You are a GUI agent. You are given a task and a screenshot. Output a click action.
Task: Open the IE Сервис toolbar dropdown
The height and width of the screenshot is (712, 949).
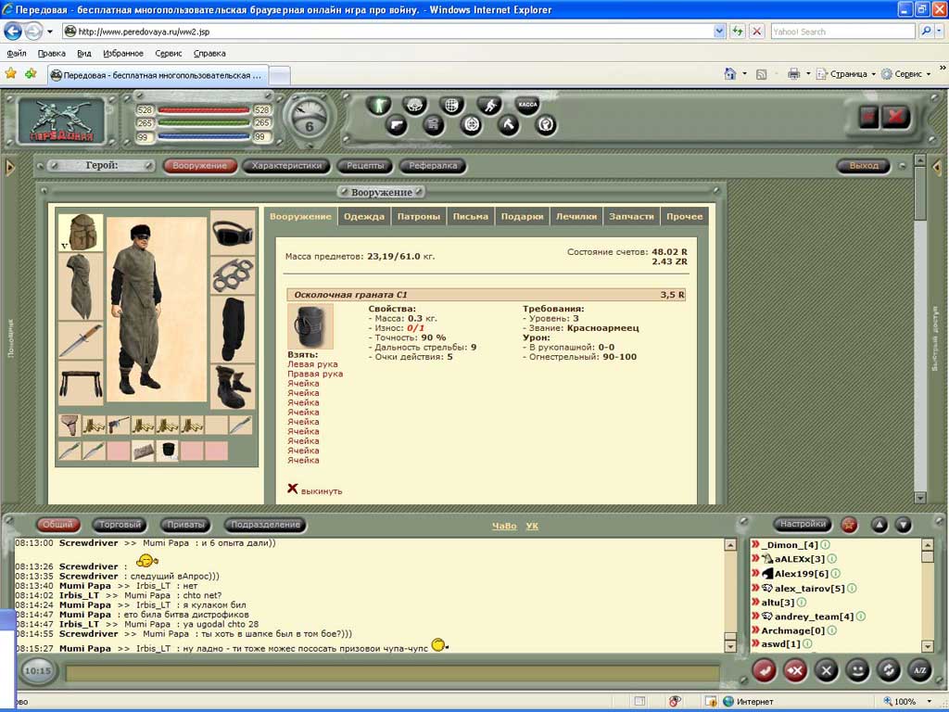[906, 74]
